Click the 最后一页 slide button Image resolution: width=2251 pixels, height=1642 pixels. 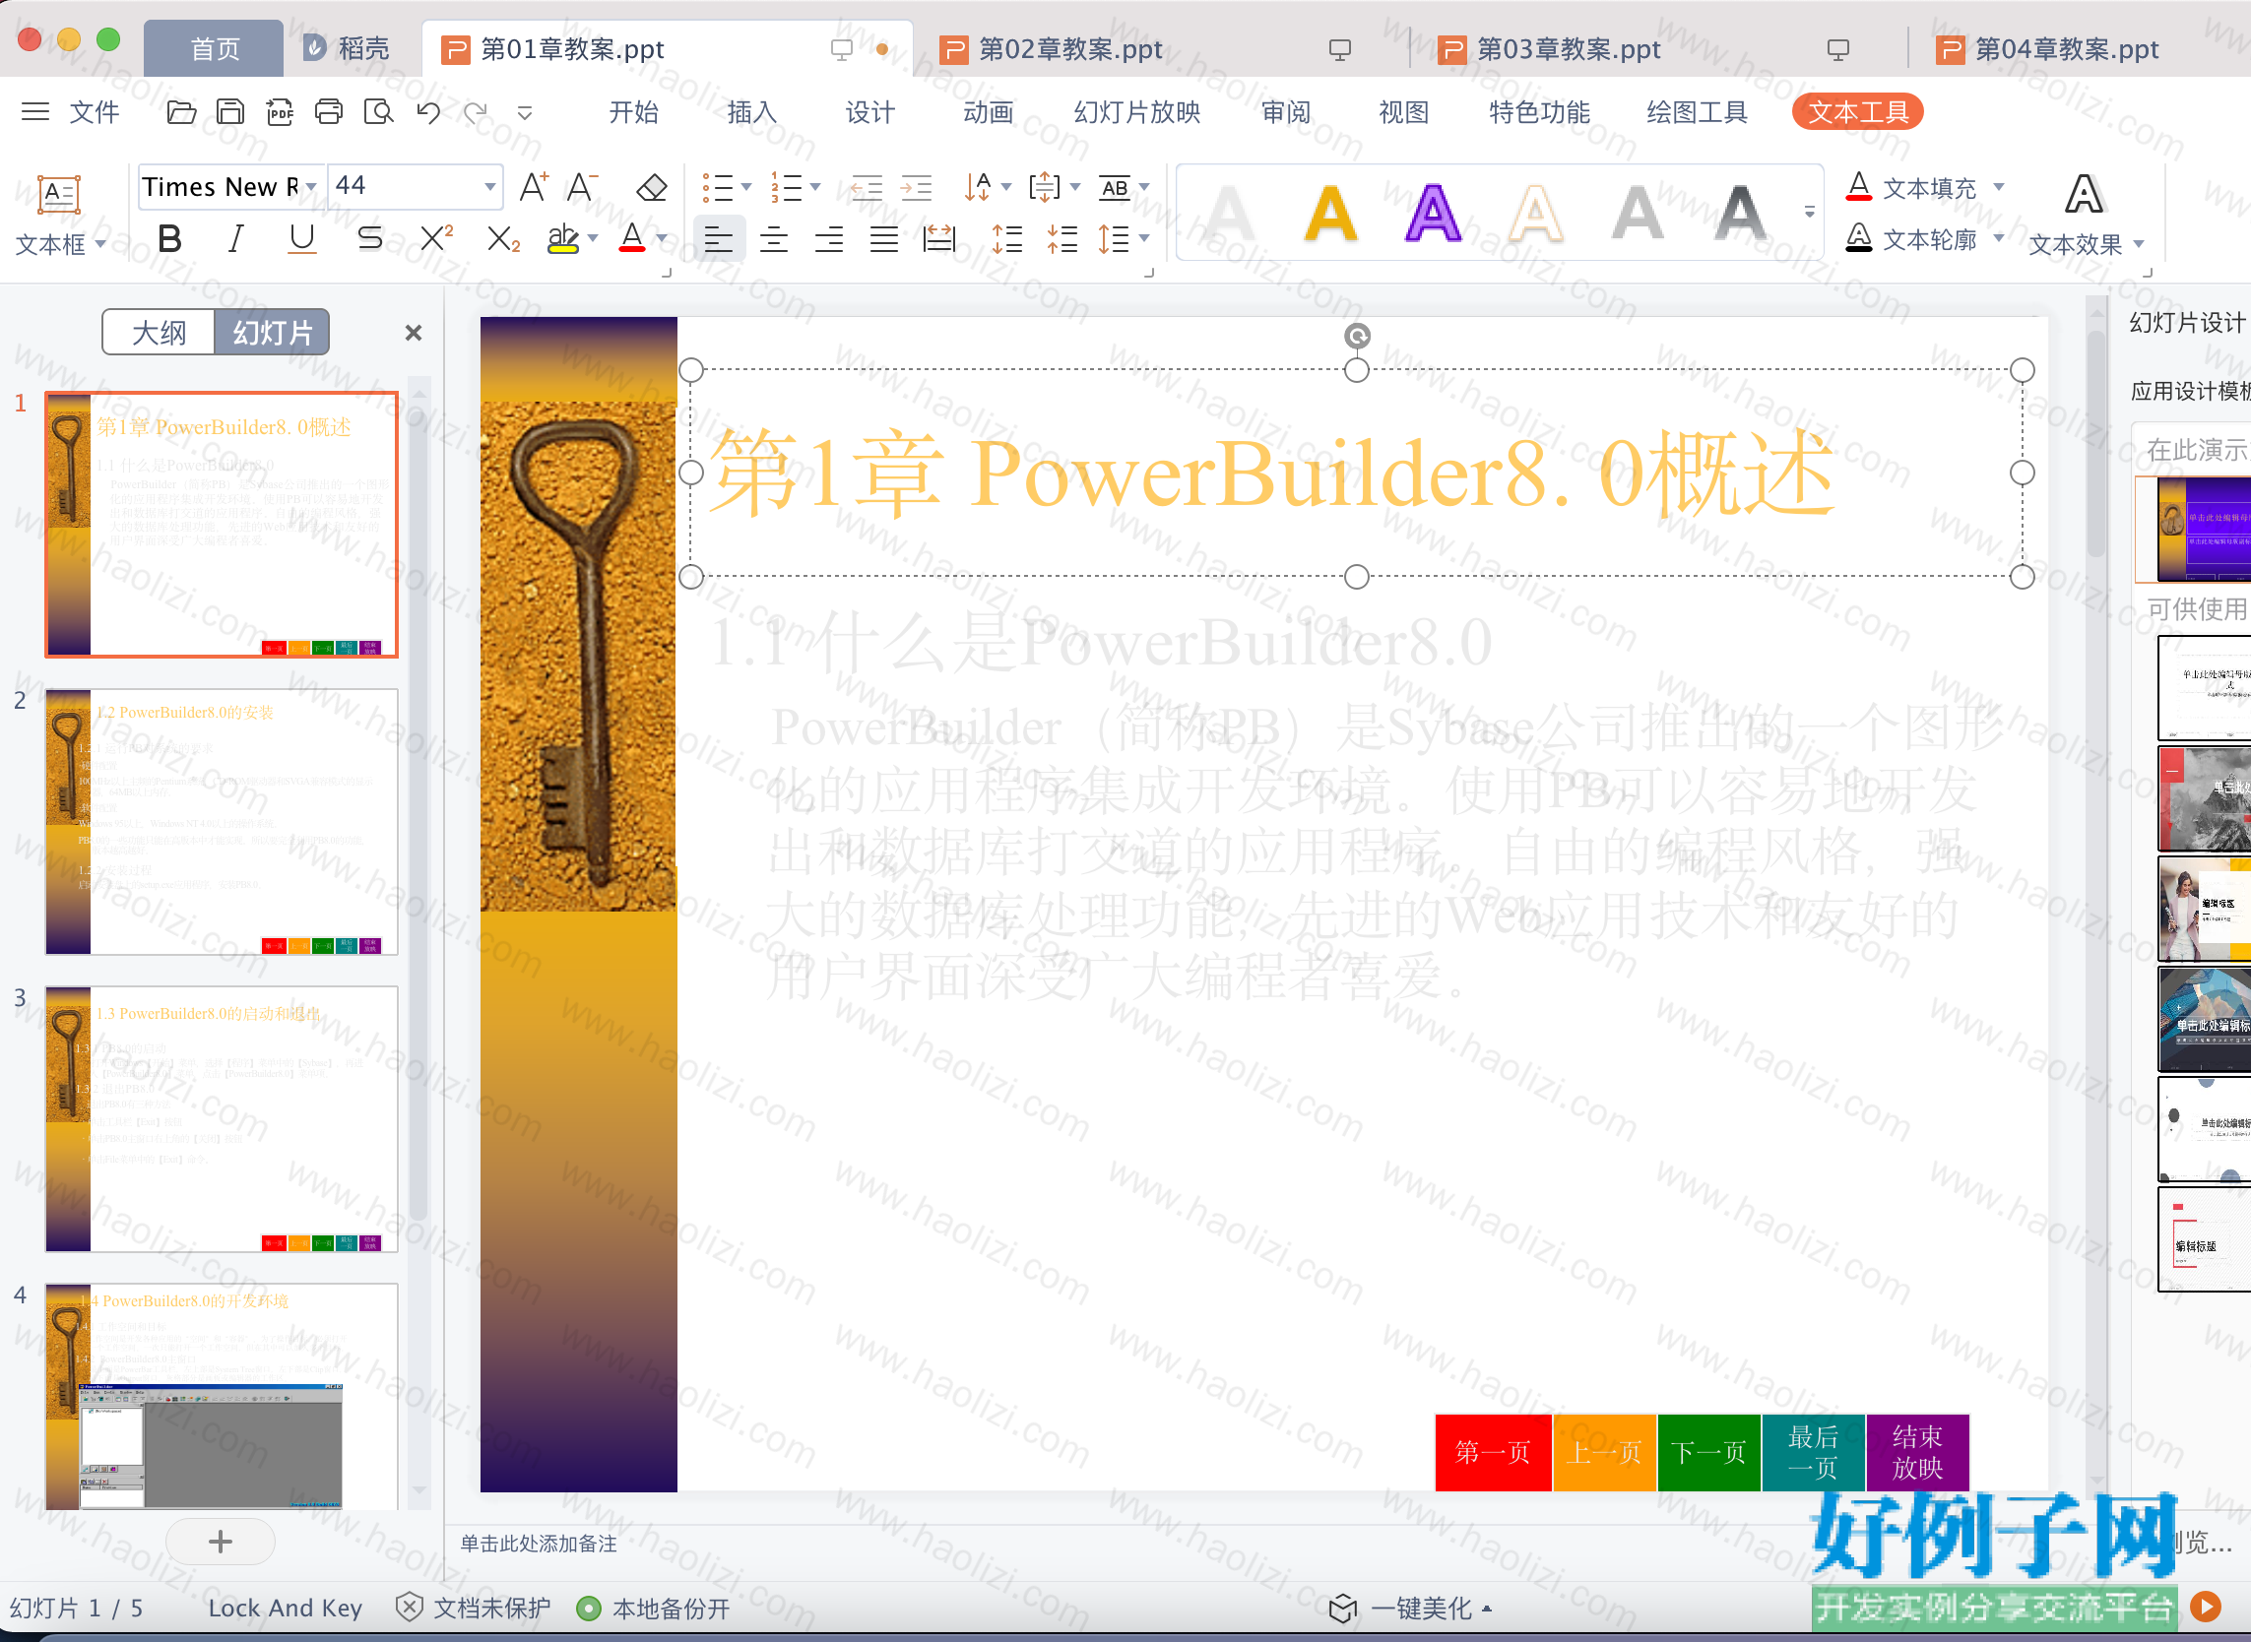(x=1813, y=1452)
